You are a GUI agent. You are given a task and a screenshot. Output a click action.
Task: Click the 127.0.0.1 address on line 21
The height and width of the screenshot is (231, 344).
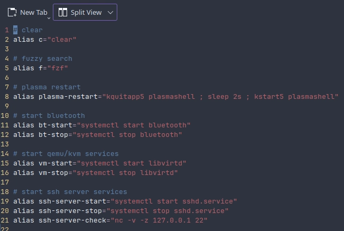click(172, 220)
